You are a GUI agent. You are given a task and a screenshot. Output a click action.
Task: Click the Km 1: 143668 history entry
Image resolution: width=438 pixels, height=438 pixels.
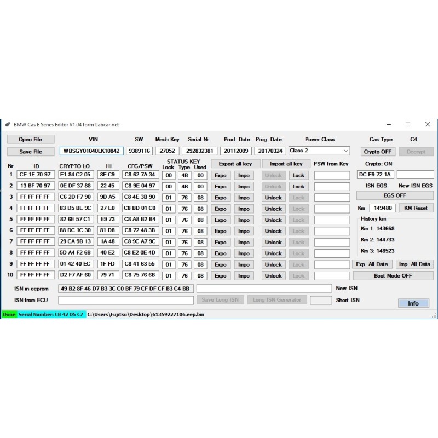point(378,228)
